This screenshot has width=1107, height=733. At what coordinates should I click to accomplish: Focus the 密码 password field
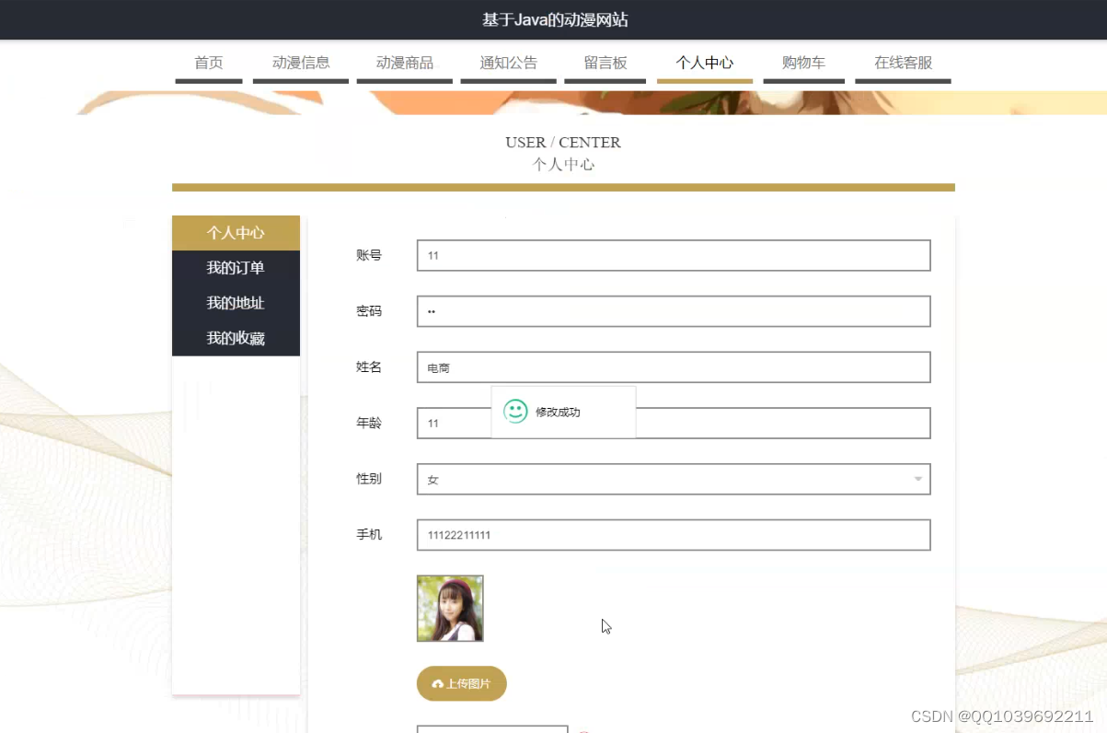pos(674,311)
